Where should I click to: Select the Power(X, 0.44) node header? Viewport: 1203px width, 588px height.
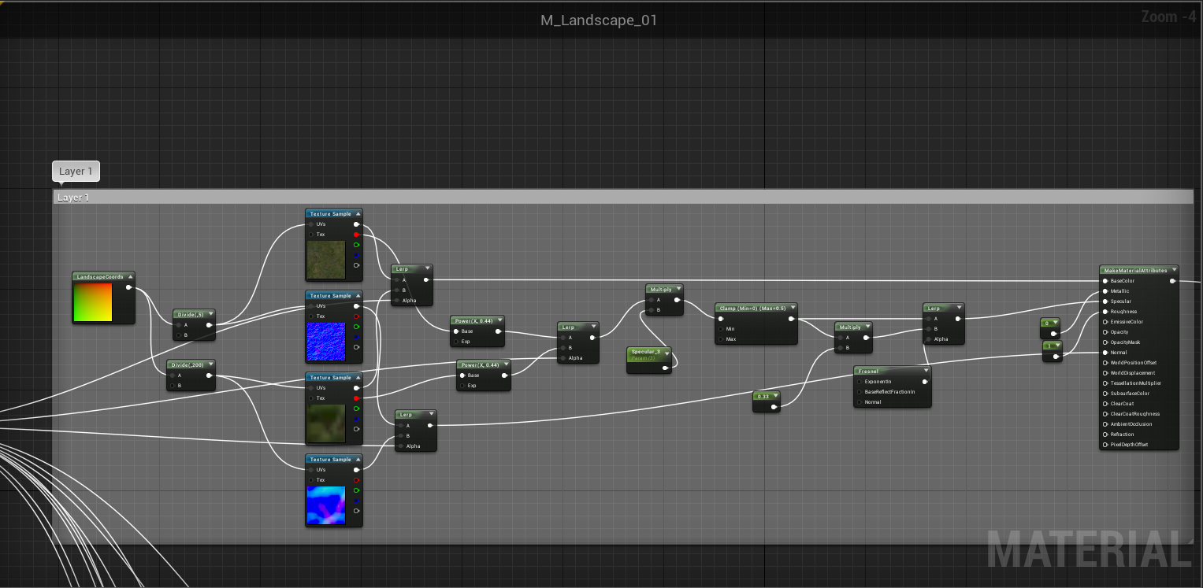click(x=473, y=320)
